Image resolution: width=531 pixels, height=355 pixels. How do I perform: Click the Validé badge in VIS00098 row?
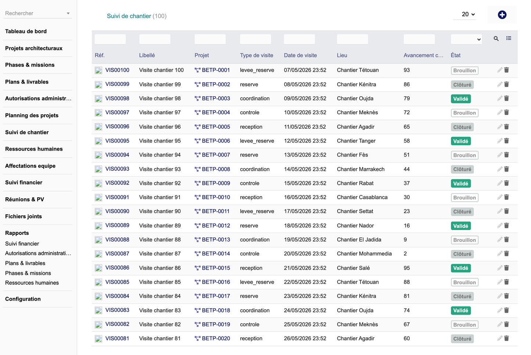coord(461,99)
